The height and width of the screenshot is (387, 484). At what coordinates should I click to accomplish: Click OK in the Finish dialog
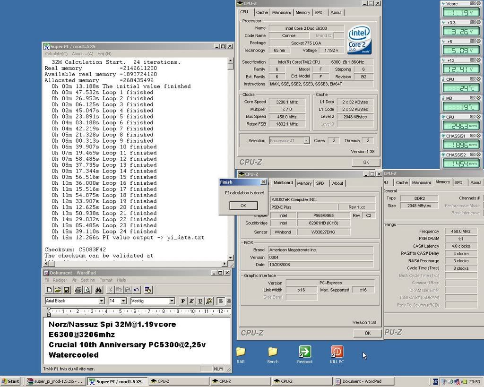click(x=243, y=206)
